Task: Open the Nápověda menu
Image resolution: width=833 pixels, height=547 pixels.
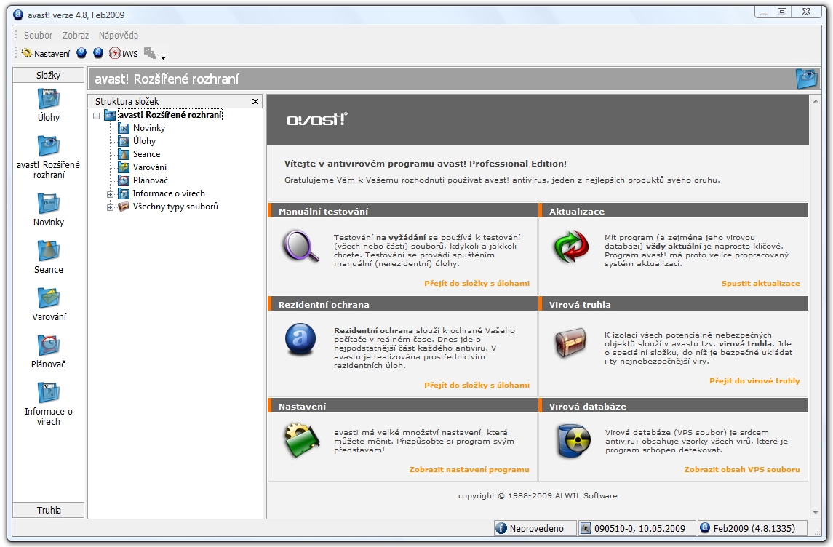Action: click(119, 35)
